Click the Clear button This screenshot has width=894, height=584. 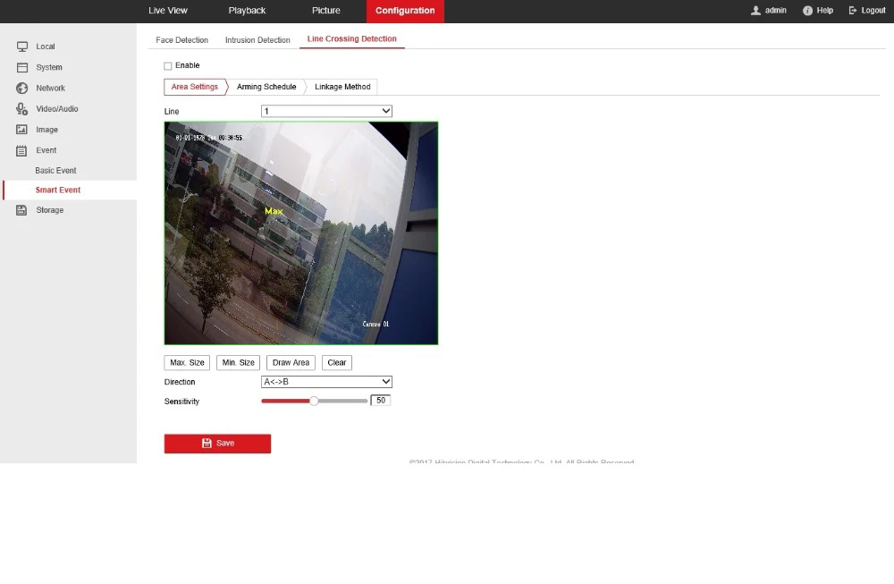point(336,363)
